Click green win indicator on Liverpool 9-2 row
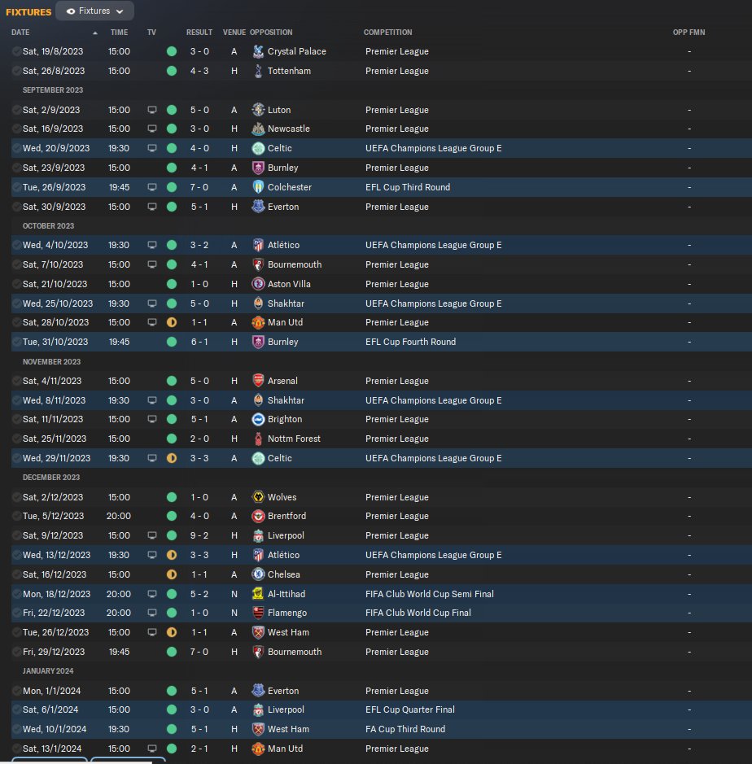Image resolution: width=752 pixels, height=764 pixels. pos(172,535)
